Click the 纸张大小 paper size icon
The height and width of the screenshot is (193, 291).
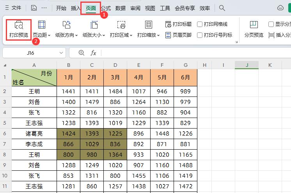94,25
